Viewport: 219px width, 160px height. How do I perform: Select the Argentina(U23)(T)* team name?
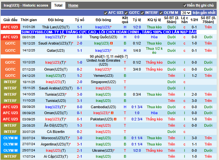coord(56,144)
